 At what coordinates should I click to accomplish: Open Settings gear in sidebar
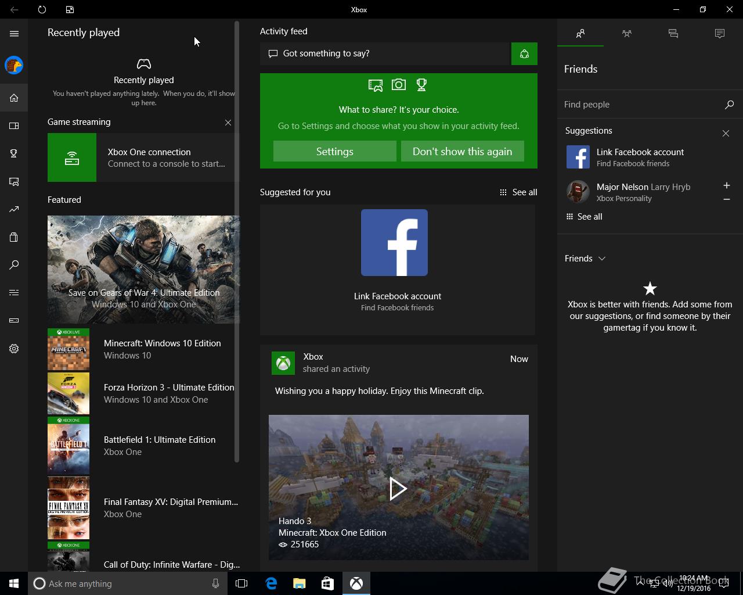(14, 349)
